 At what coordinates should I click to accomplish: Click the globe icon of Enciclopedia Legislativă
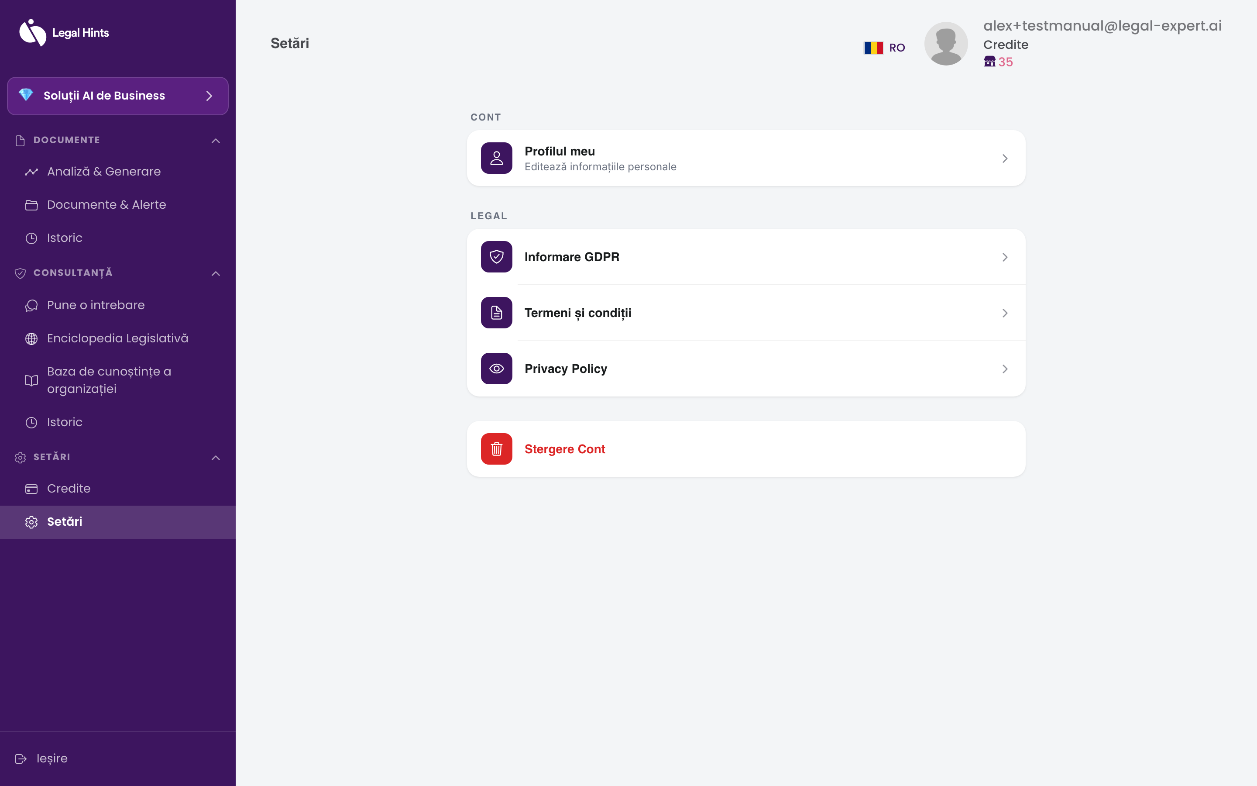tap(31, 338)
